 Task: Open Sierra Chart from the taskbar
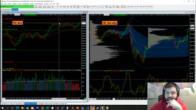[x=103, y=108]
